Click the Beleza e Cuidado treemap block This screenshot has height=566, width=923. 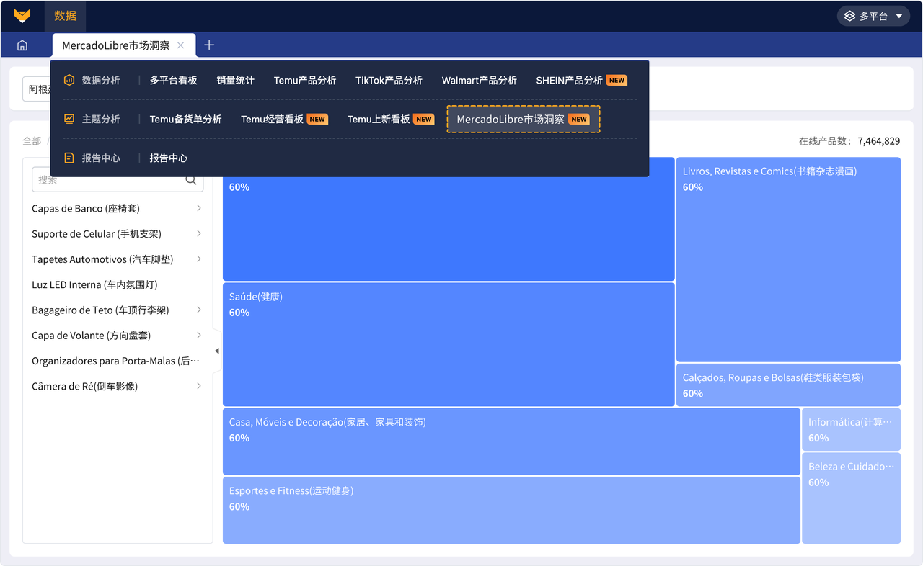851,498
